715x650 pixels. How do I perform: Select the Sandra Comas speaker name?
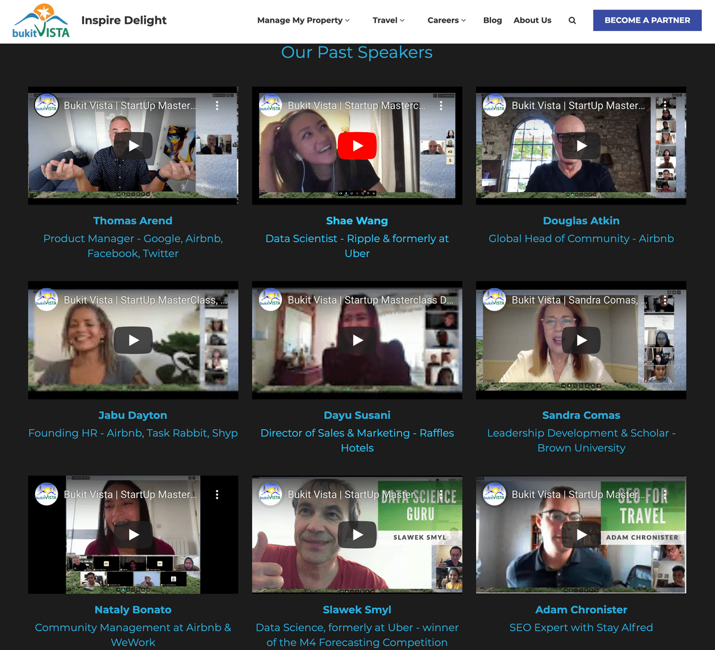(x=582, y=415)
